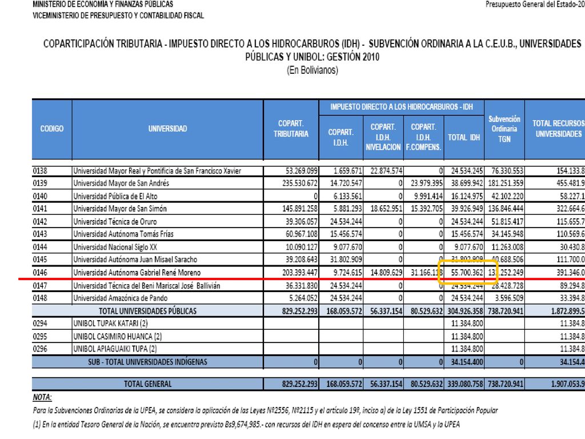Click the IMPUESTO DIRECTO A LOS HIDROCARBUROS - IDH header
The height and width of the screenshot is (439, 585).
click(x=402, y=107)
